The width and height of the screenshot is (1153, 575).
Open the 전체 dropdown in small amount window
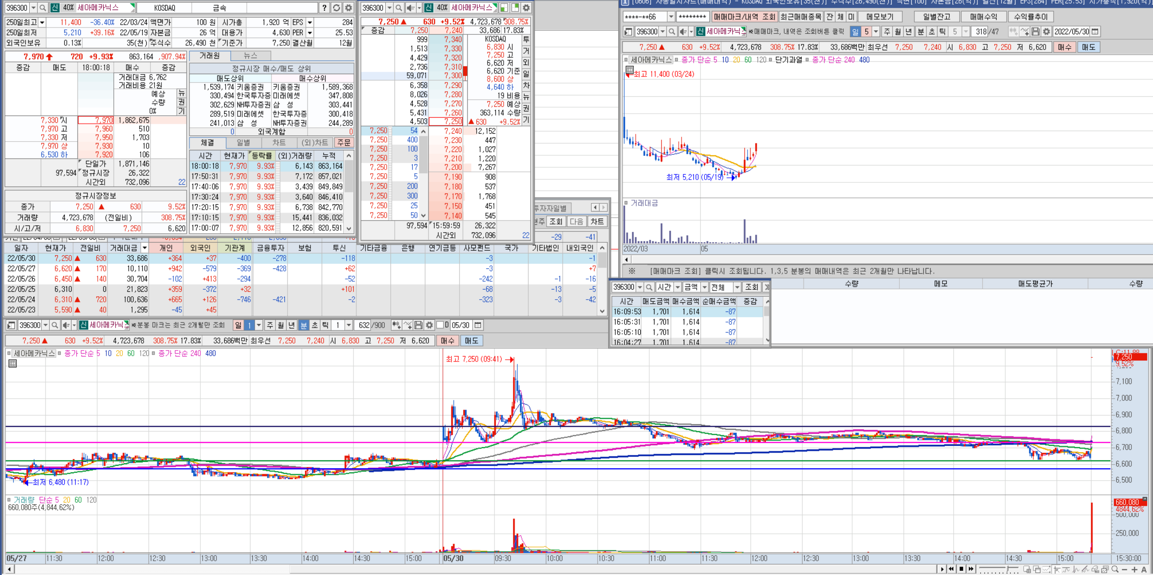[x=737, y=287]
